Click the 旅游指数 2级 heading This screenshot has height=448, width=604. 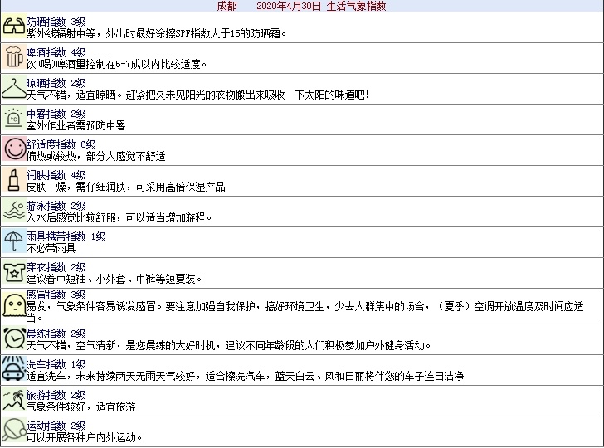pos(56,395)
